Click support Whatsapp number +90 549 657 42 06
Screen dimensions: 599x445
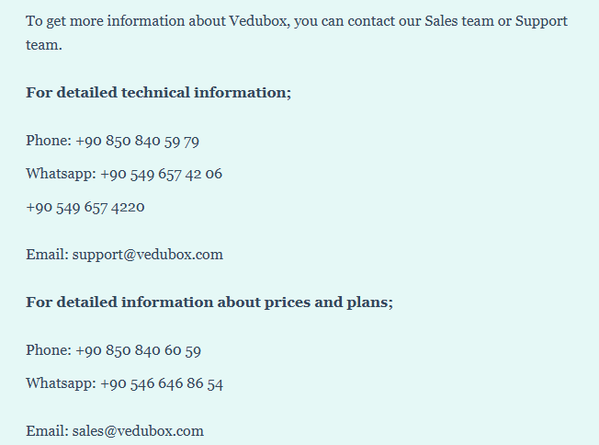tap(161, 175)
